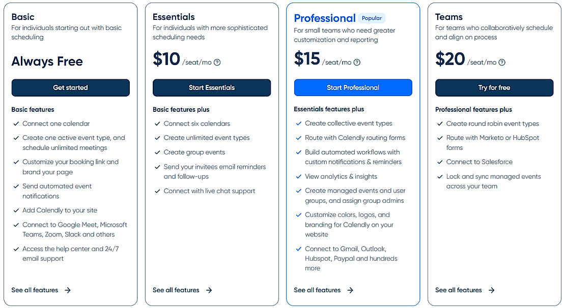
Task: Click the arrow icon next to Basic See all features
Action: [68, 290]
